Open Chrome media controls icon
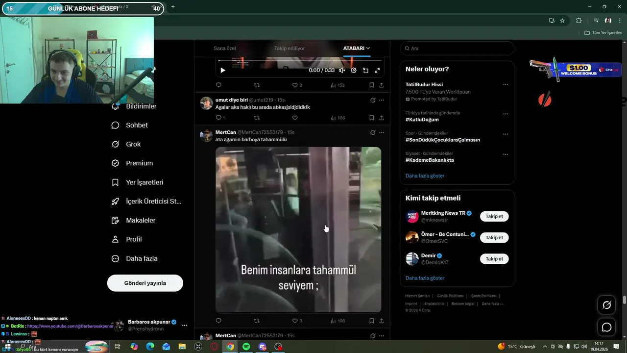 click(596, 21)
